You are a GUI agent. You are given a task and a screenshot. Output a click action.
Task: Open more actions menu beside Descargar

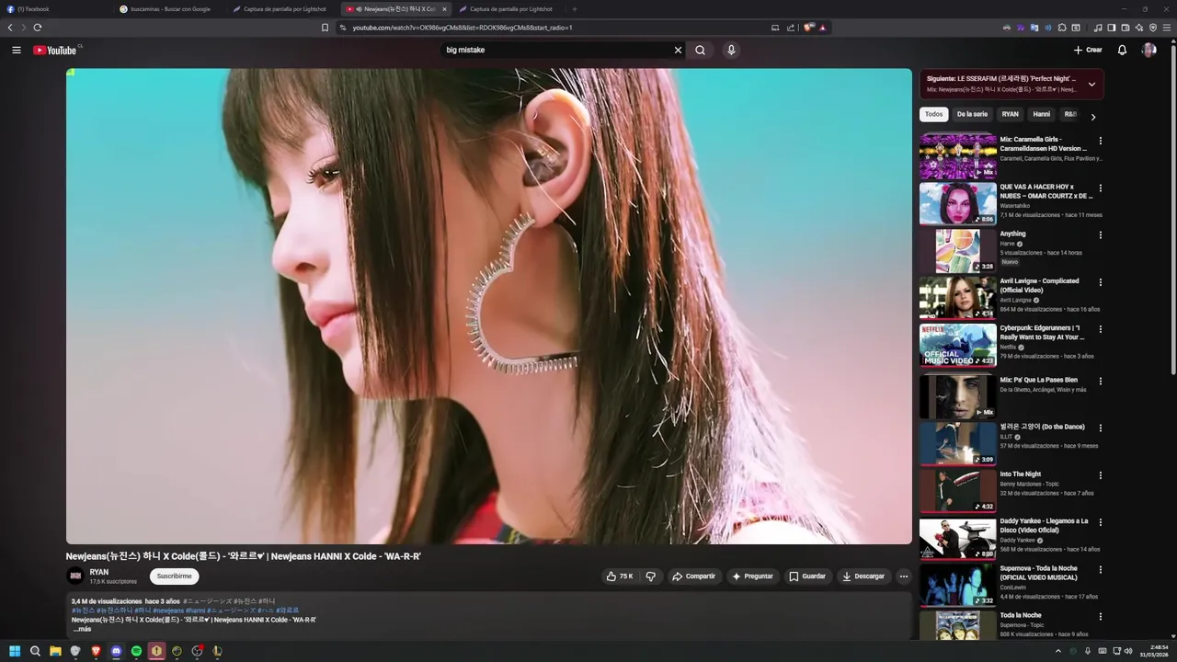(x=904, y=576)
